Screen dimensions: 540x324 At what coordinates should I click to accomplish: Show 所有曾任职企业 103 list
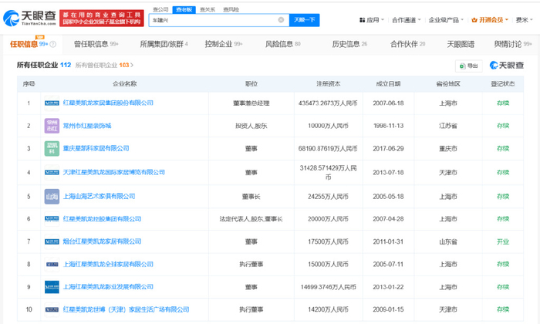(102, 66)
